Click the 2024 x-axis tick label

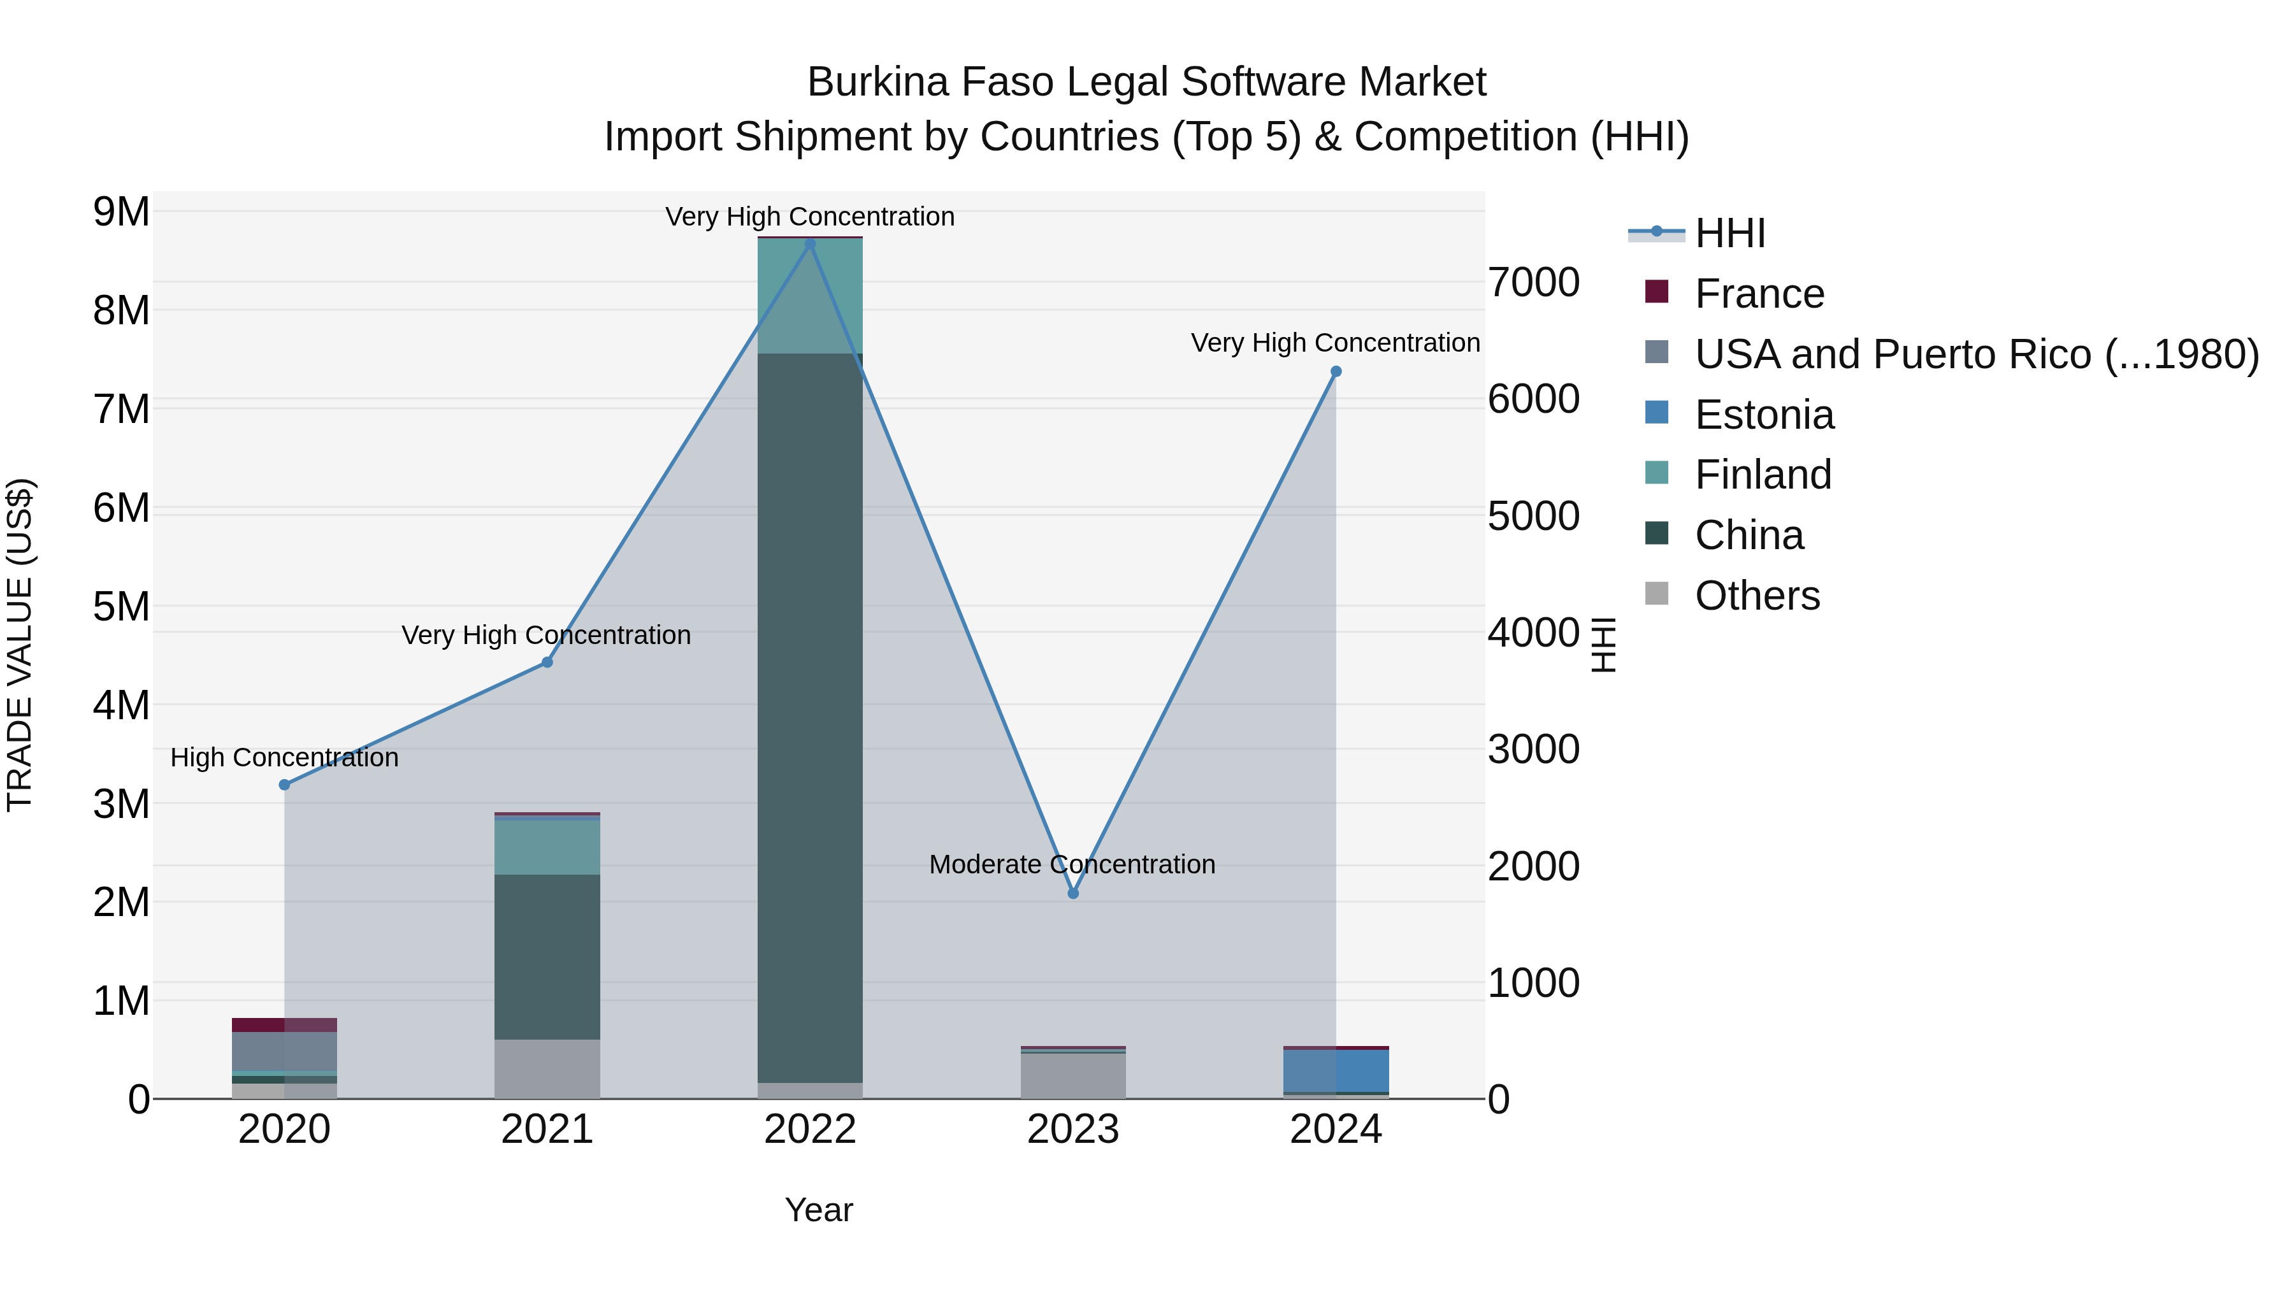pyautogui.click(x=1336, y=1129)
